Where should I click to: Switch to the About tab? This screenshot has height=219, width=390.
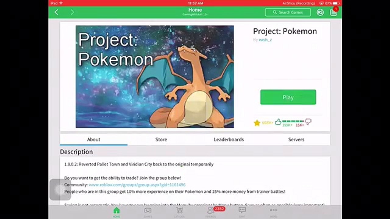(94, 140)
